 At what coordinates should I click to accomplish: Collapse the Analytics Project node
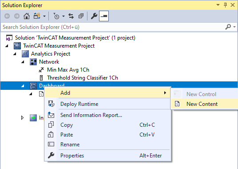coord(15,54)
